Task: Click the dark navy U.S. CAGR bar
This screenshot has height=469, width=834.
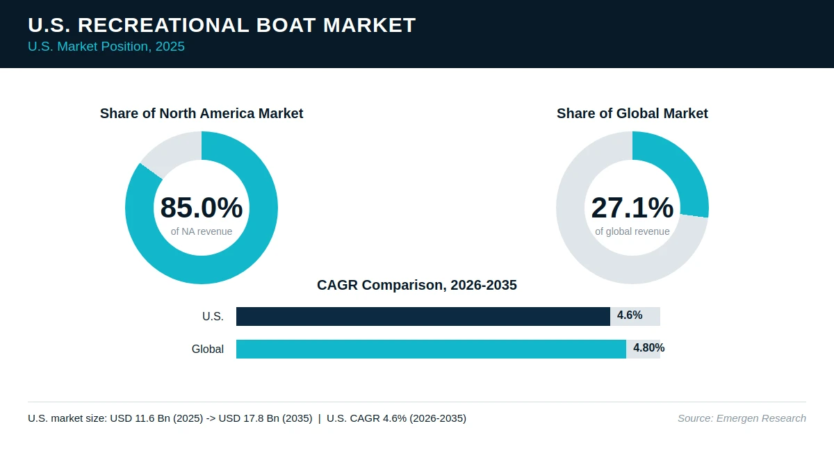Action: 423,316
